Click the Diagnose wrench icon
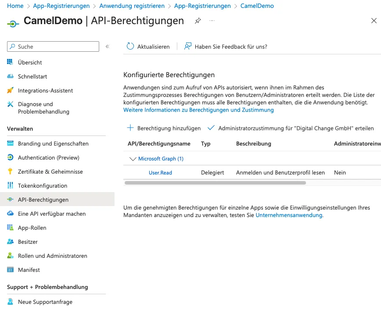381x310 pixels. [10, 104]
